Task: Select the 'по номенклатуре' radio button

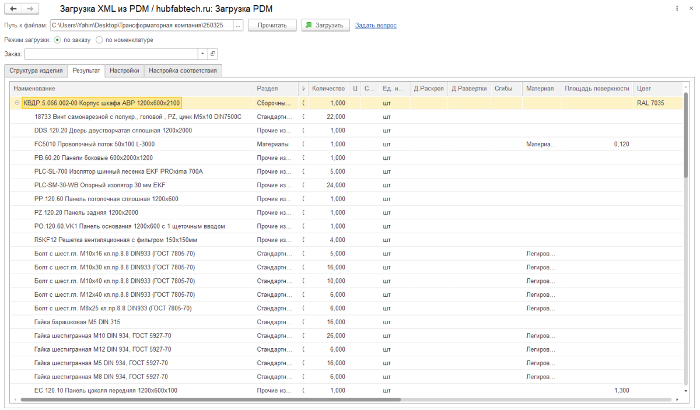Action: pyautogui.click(x=99, y=40)
